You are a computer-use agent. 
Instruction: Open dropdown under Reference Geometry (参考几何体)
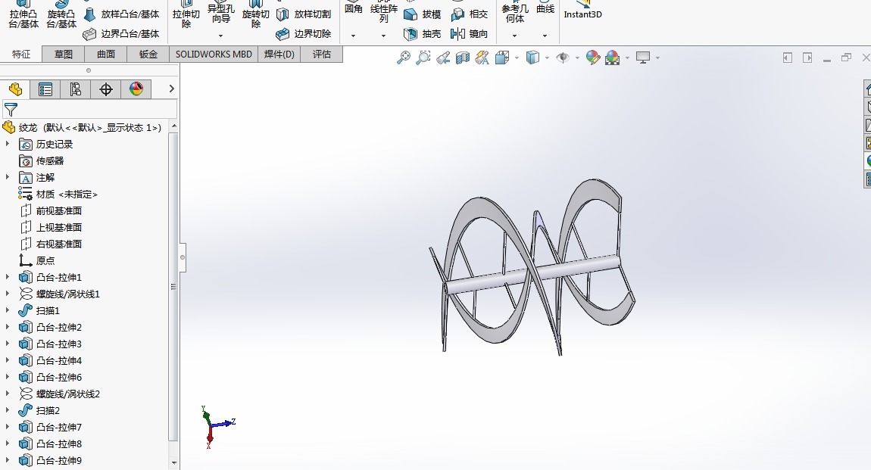514,36
